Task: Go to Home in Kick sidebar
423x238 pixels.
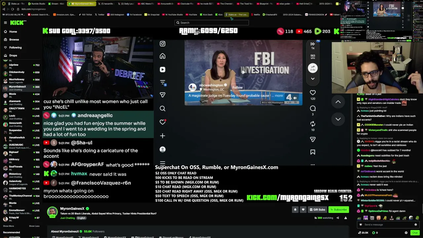Action: (x=13, y=32)
